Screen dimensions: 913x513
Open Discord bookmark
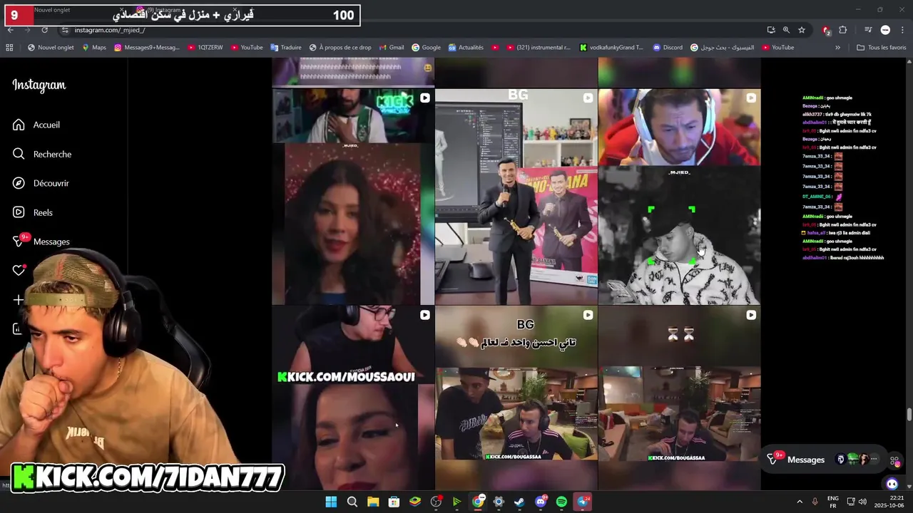[668, 48]
